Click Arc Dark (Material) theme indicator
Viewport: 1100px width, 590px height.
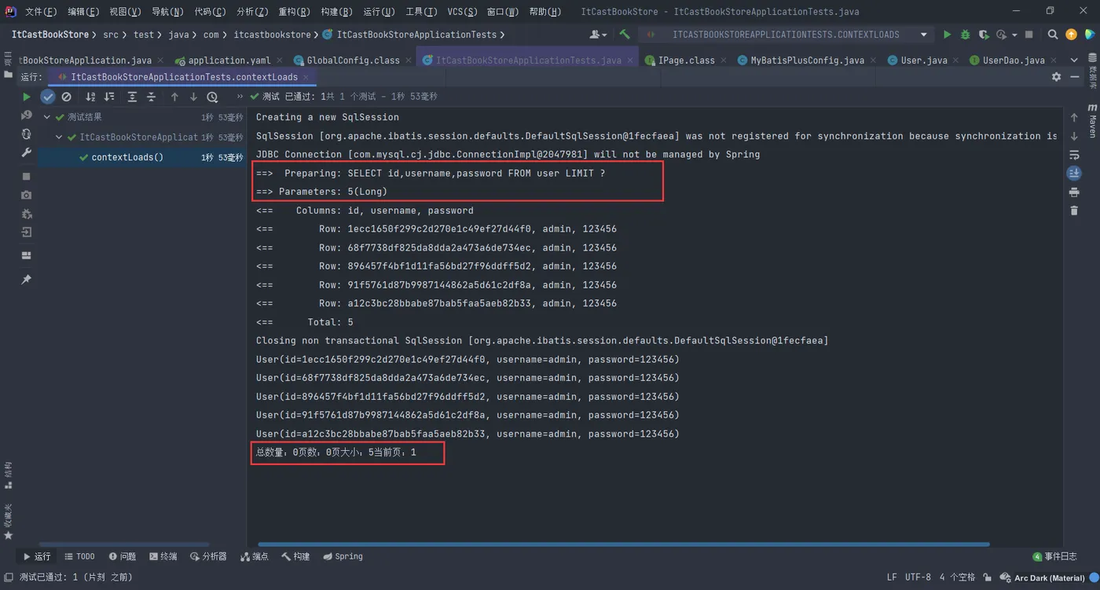pos(1049,578)
